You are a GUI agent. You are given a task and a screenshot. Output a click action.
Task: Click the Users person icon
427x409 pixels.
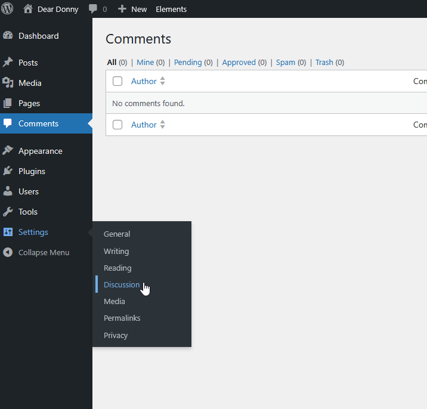click(x=8, y=191)
